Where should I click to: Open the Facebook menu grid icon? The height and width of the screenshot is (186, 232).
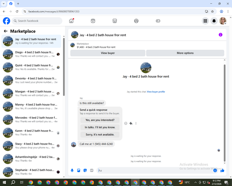205,21
